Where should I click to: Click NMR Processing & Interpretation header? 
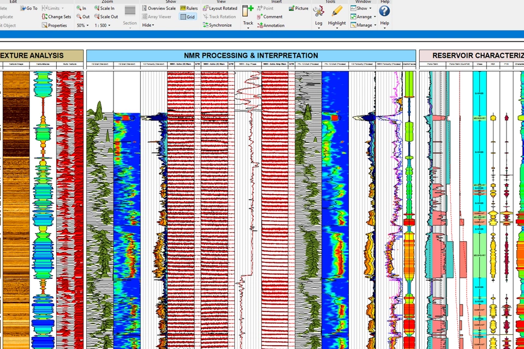[x=251, y=56]
